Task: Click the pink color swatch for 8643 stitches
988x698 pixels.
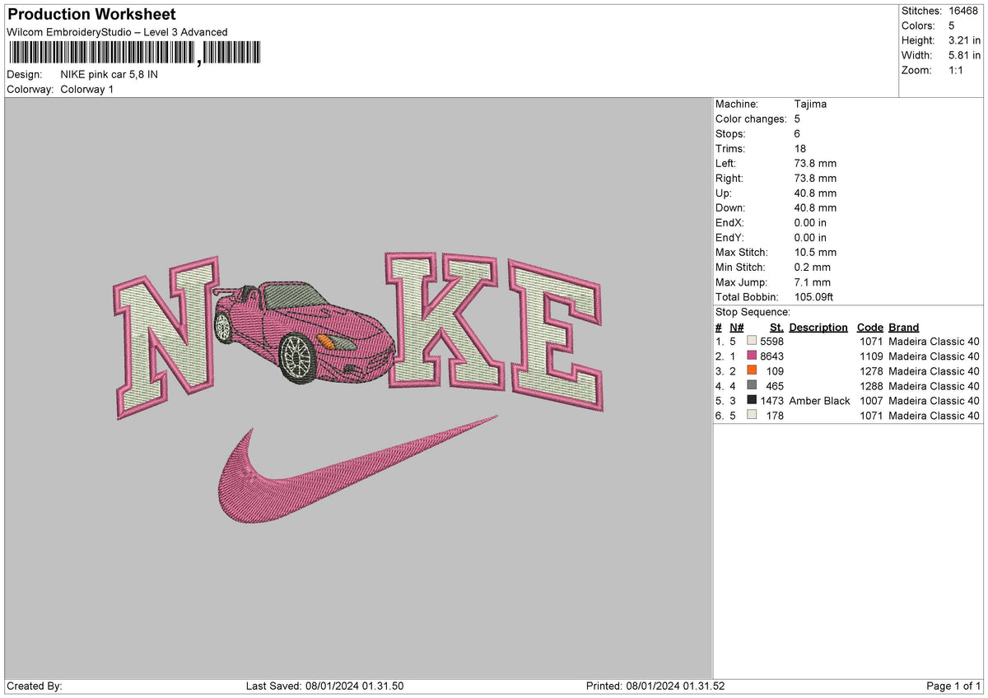Action: click(x=752, y=356)
